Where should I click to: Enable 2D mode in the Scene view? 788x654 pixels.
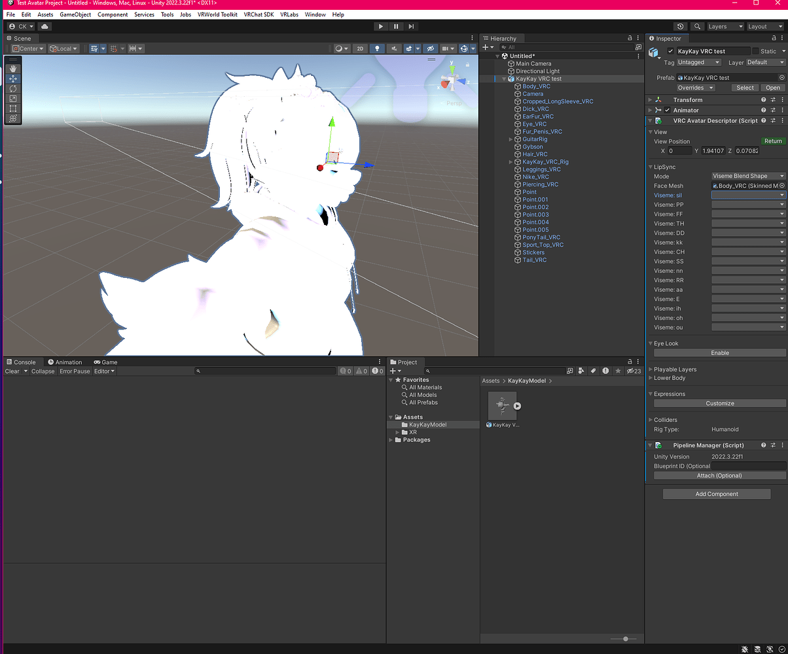click(x=360, y=48)
